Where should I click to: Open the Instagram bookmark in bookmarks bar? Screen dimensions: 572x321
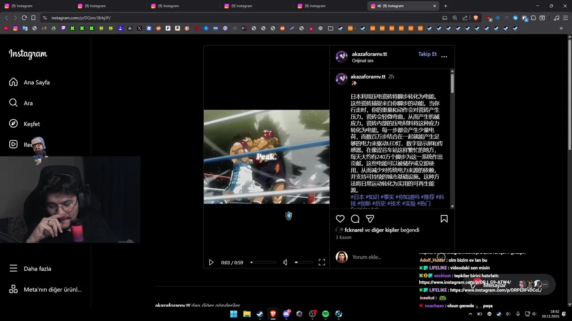click(x=15, y=28)
